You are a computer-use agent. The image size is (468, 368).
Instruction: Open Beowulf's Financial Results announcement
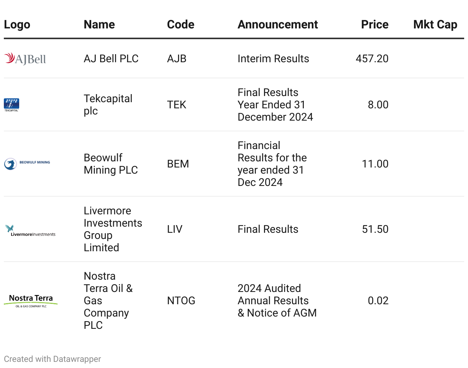(x=272, y=164)
